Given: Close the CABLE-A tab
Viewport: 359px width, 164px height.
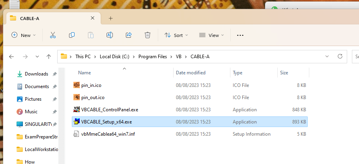Looking at the screenshot, I should click(92, 18).
